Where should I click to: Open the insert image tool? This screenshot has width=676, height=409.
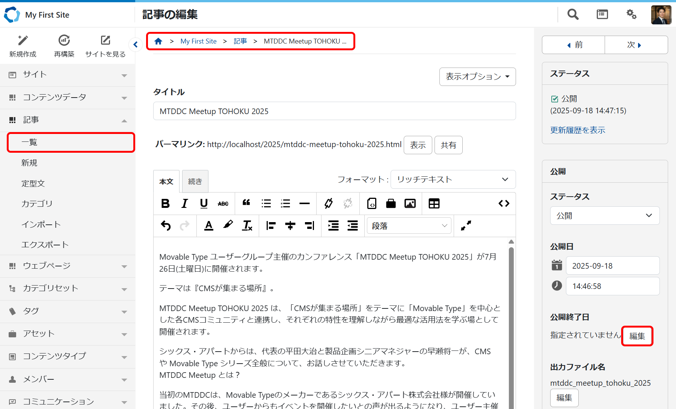click(410, 203)
